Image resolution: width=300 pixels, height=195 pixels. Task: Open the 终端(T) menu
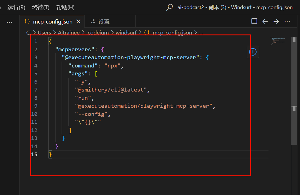click(41, 7)
